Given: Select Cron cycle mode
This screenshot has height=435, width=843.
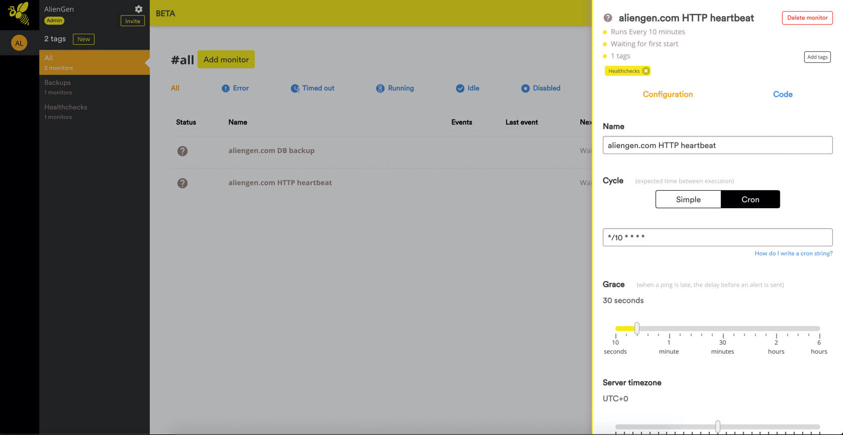Looking at the screenshot, I should [750, 199].
